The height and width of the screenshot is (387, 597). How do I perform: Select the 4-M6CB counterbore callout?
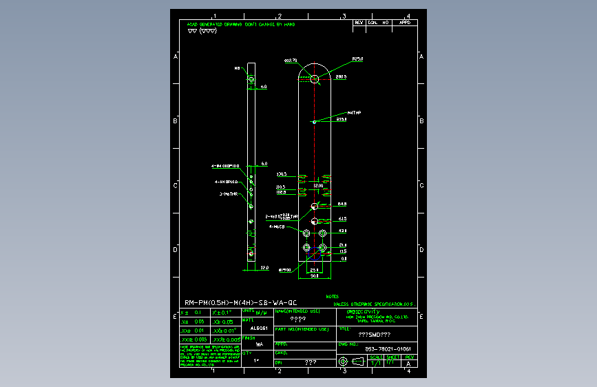277,227
